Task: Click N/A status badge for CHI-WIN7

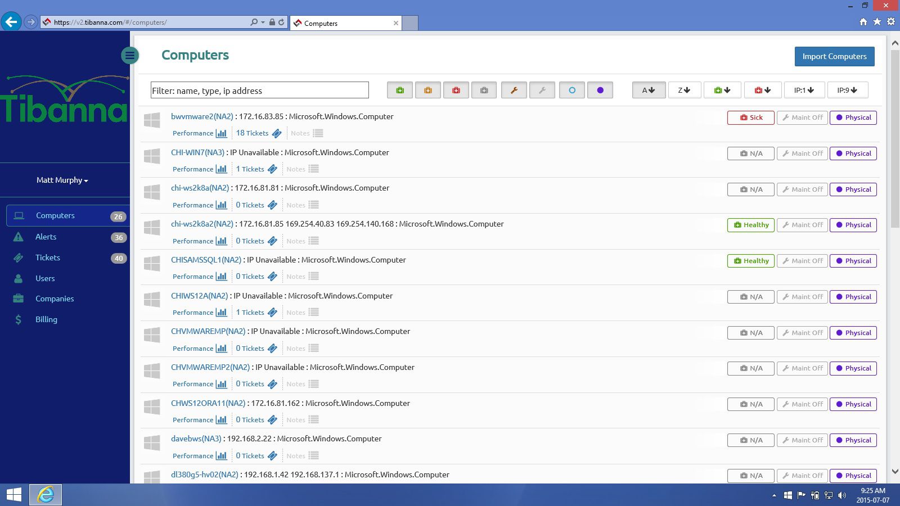Action: click(x=751, y=153)
